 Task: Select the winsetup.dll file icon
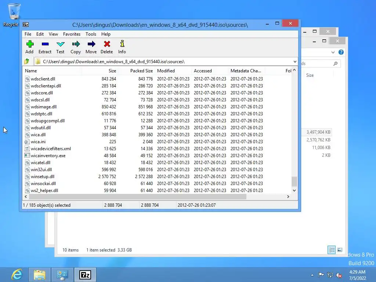(x=27, y=177)
